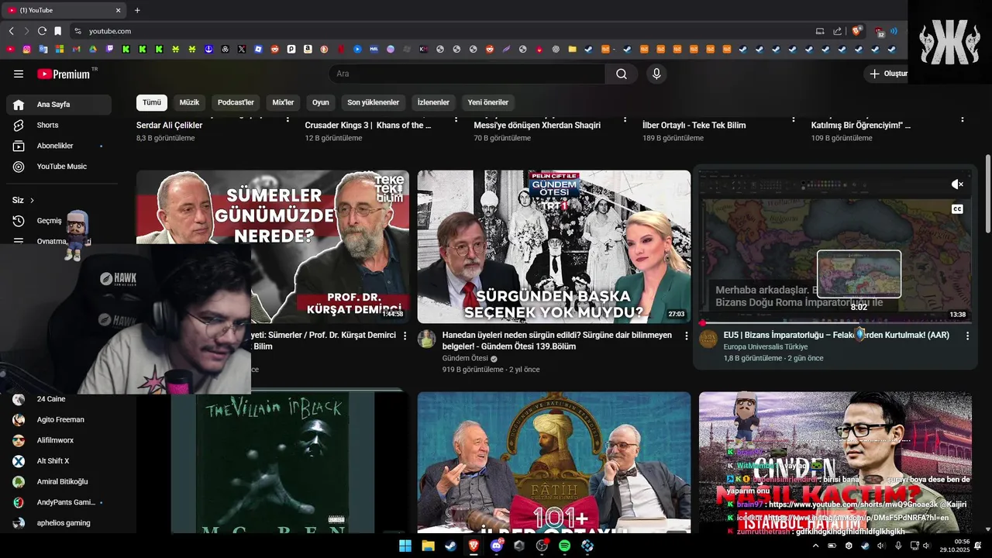Open Agito Freeman subscription channel
Viewport: 992px width, 558px height.
pyautogui.click(x=59, y=420)
